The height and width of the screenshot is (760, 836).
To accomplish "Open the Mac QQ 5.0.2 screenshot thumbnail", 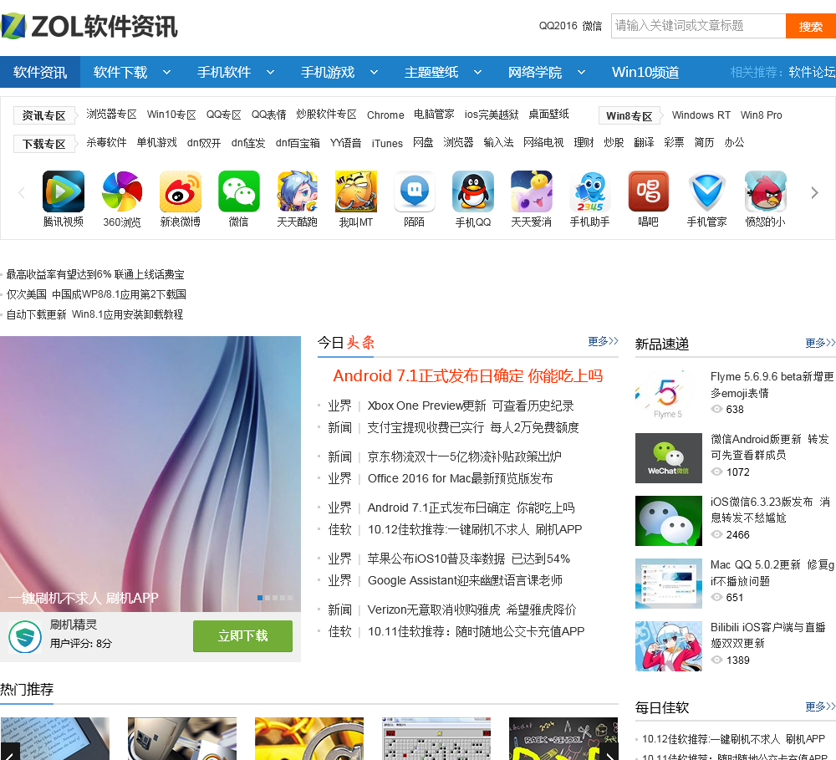I will (669, 584).
